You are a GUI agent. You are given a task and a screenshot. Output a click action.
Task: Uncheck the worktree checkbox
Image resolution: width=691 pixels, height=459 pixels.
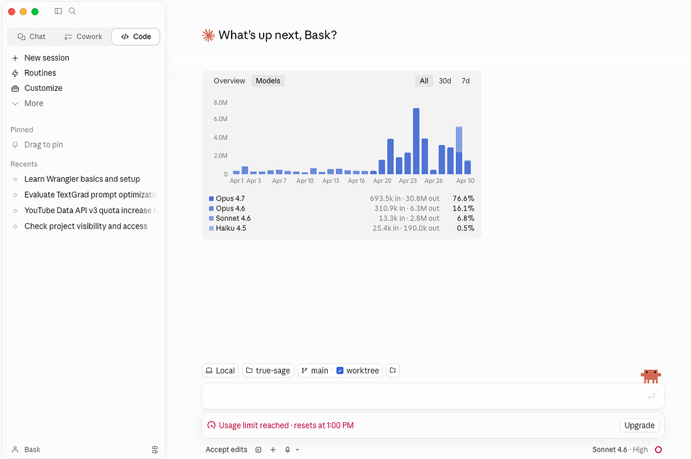[x=340, y=370]
